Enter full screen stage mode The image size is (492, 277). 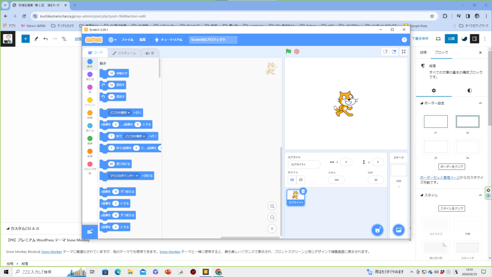(404, 51)
